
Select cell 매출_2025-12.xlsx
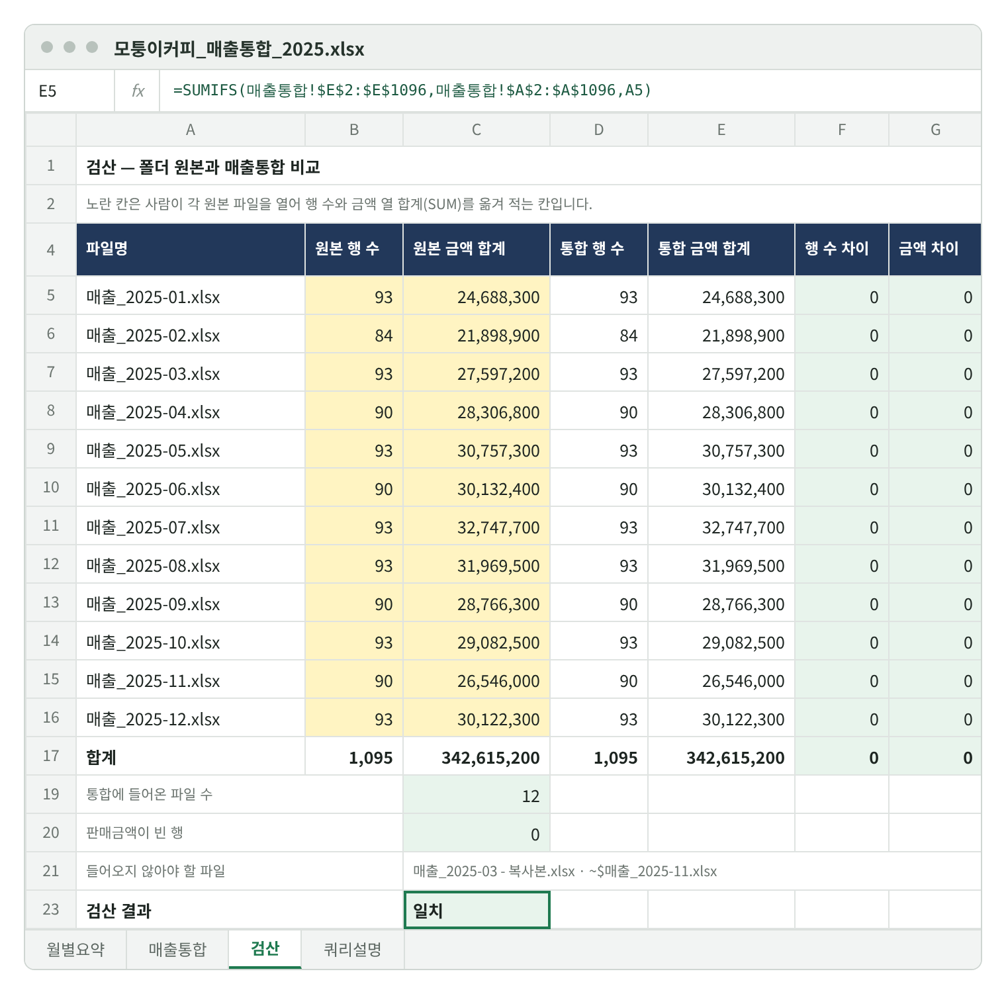pyautogui.click(x=191, y=718)
